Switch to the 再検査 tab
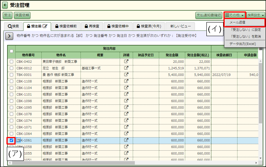This screenshot has width=266, height=167. tap(92, 26)
